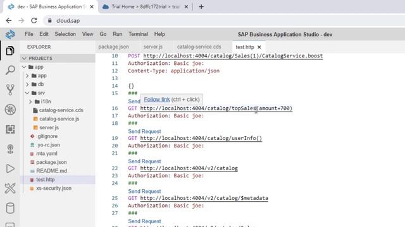This screenshot has height=227, width=405.
Task: Switch to the catalog-service.cds editor tab
Action: 199,47
